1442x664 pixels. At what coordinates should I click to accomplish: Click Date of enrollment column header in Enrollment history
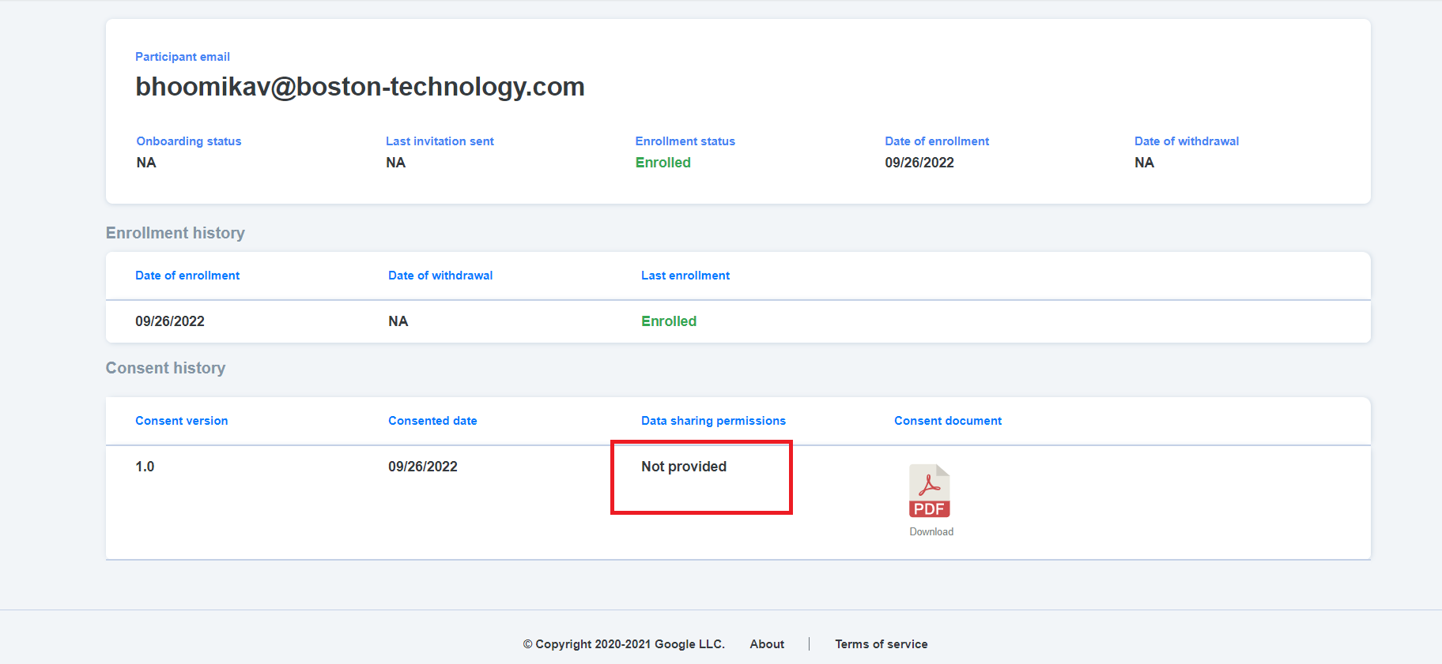click(x=187, y=276)
